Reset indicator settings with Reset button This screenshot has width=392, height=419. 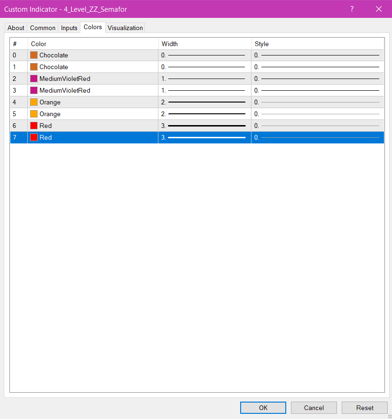point(364,408)
